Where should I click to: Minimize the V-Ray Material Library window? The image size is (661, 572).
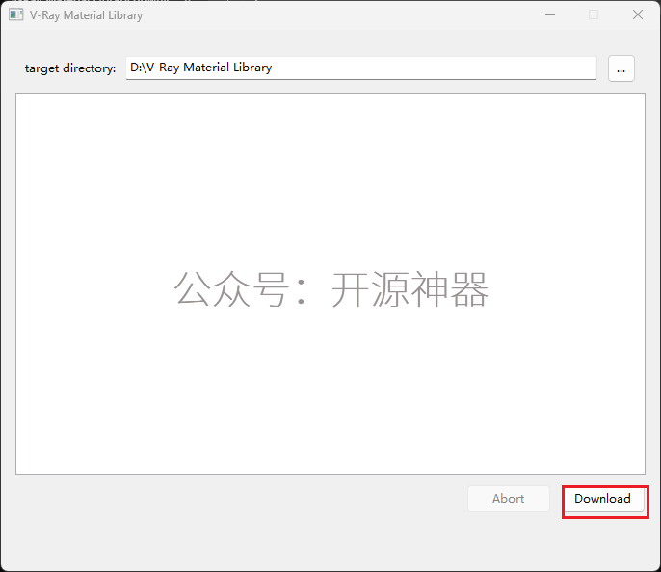pyautogui.click(x=549, y=14)
